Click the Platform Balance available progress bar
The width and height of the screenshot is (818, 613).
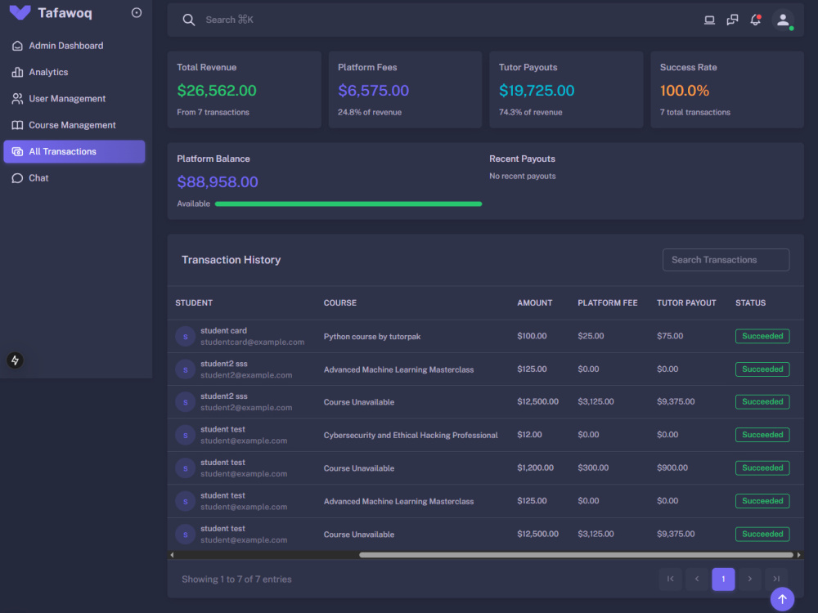348,204
